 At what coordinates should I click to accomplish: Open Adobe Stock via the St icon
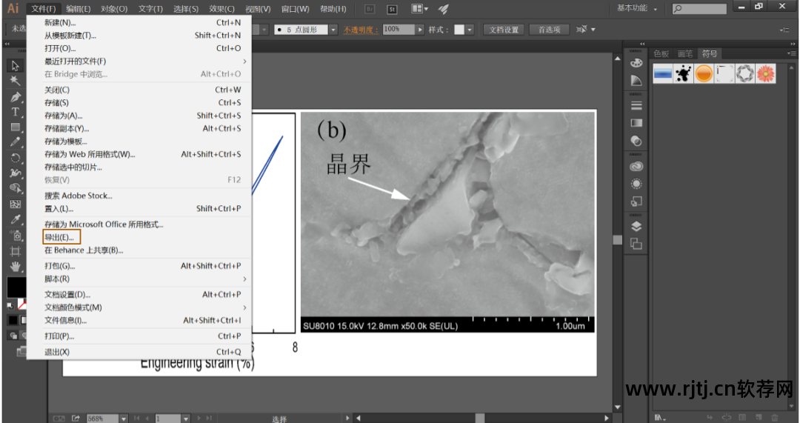pos(392,9)
